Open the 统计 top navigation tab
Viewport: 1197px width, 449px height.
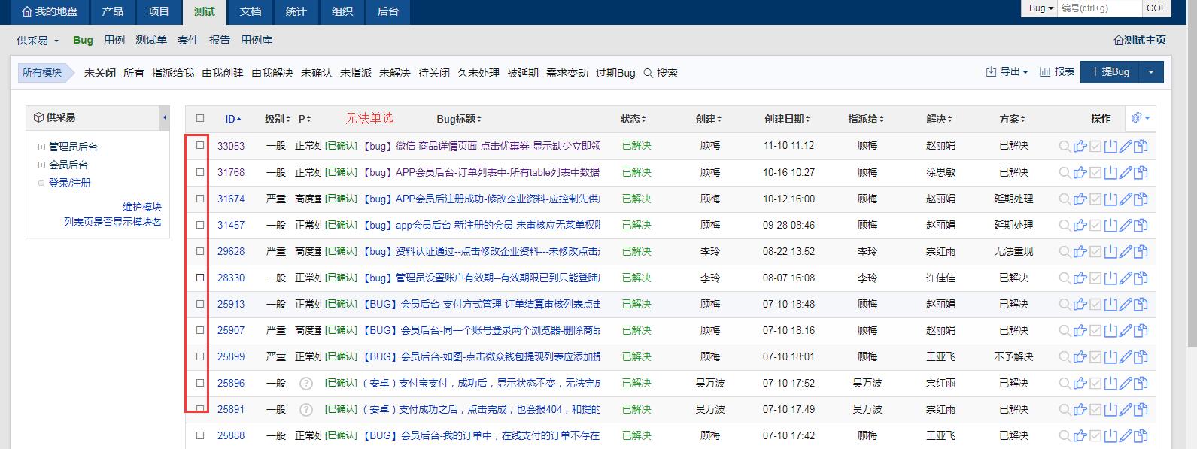tap(296, 12)
